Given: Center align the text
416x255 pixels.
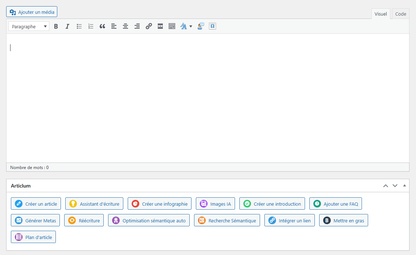Looking at the screenshot, I should pyautogui.click(x=125, y=26).
